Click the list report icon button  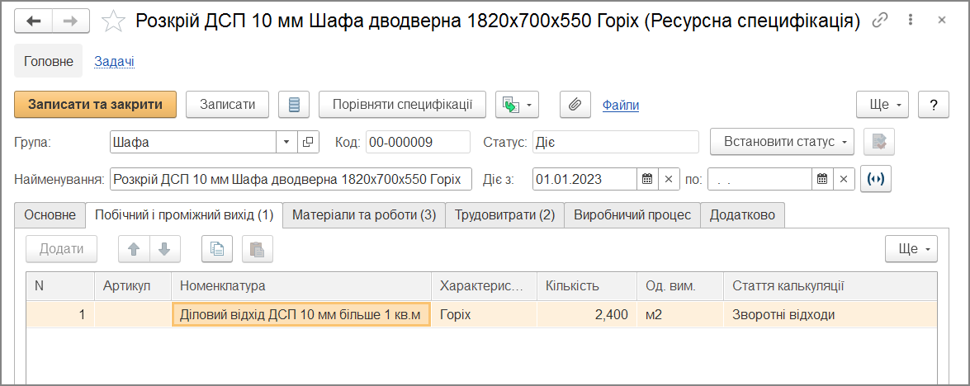293,105
